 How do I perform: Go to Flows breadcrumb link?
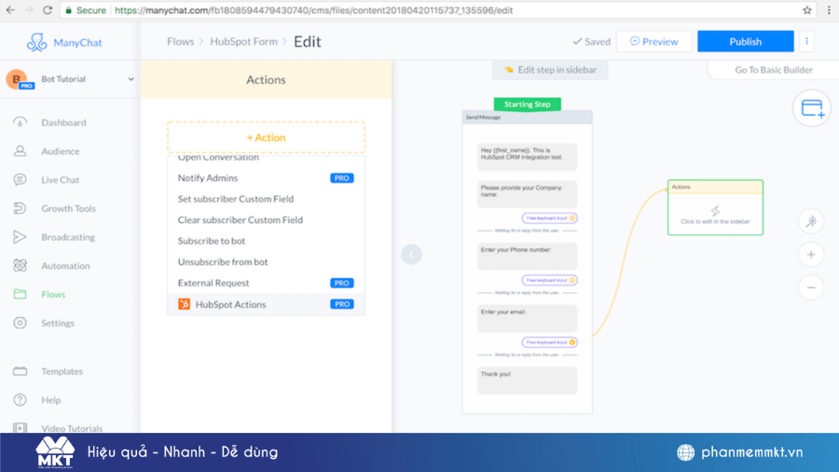[x=180, y=42]
